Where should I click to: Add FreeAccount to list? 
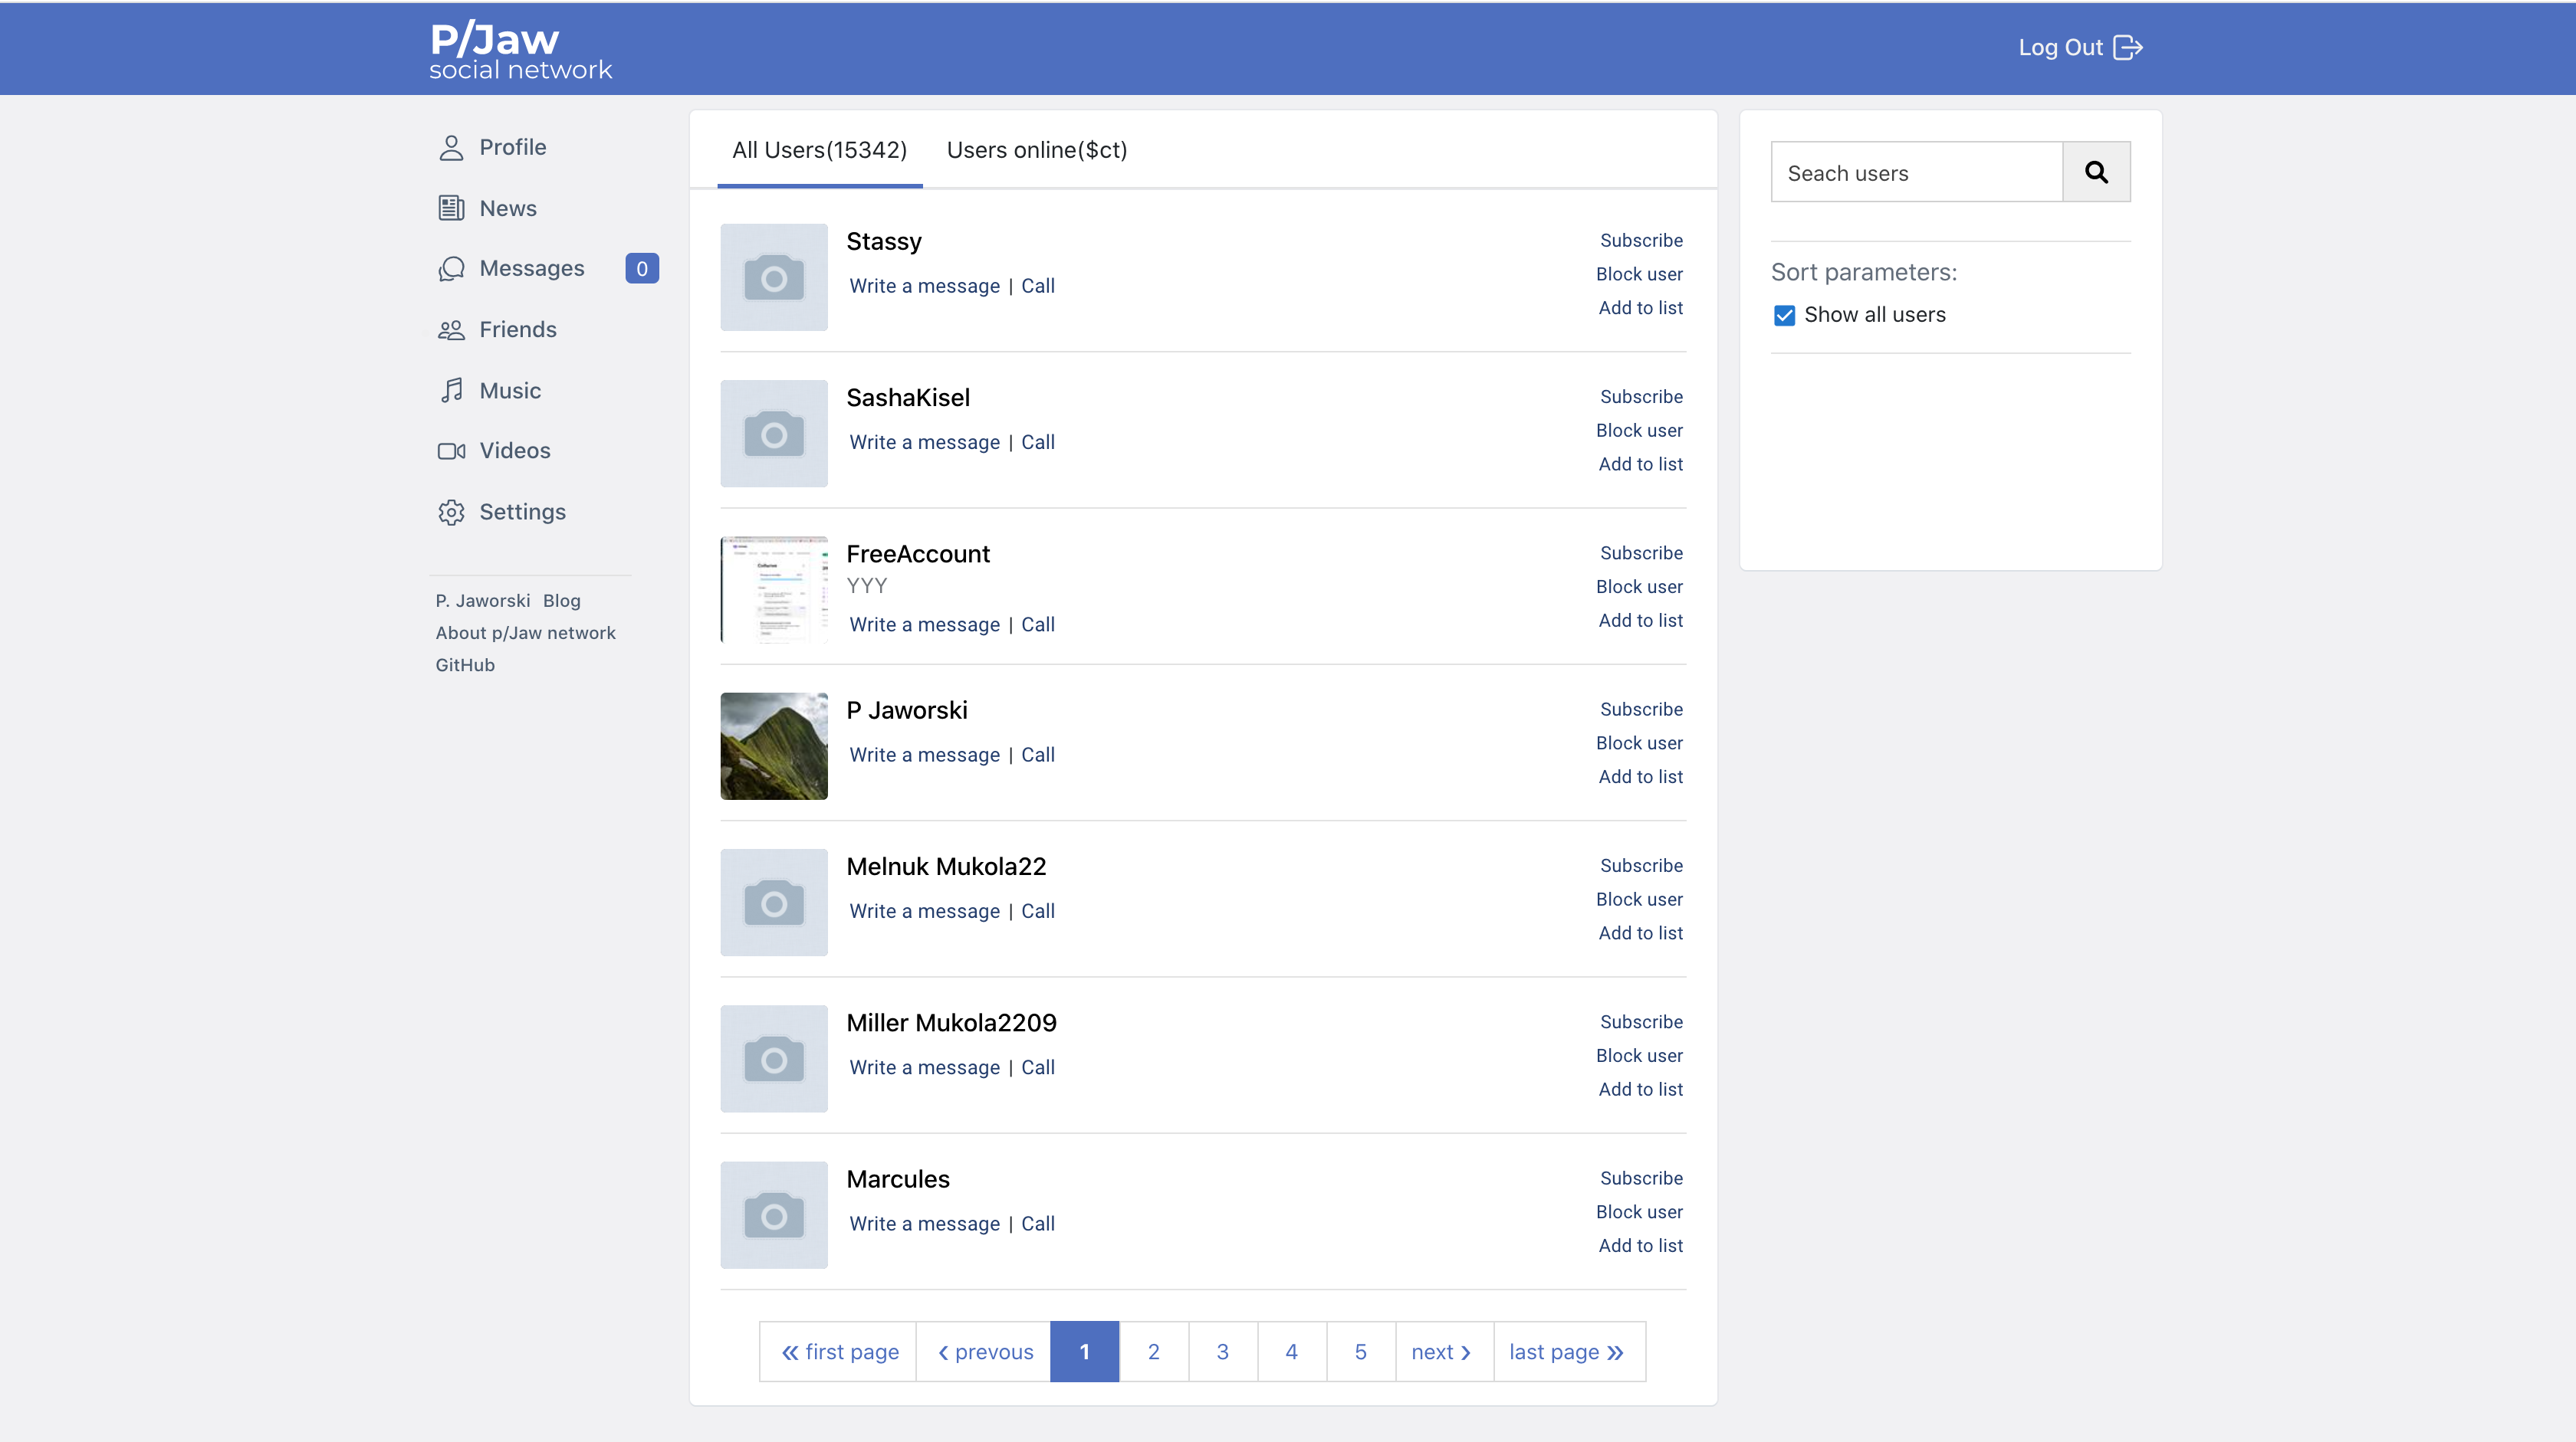click(x=1640, y=620)
